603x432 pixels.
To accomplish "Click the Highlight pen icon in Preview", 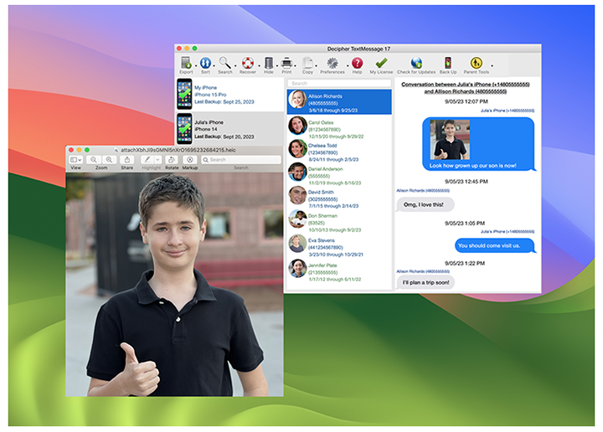I will click(x=147, y=160).
